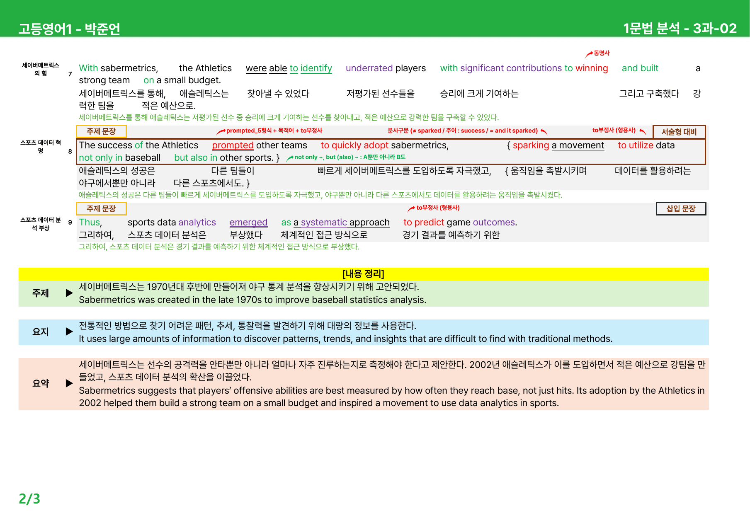Viewport: 750px width, 530px height.
Task: Click the 주제 문장 box above sentence 8
Action: click(x=101, y=131)
